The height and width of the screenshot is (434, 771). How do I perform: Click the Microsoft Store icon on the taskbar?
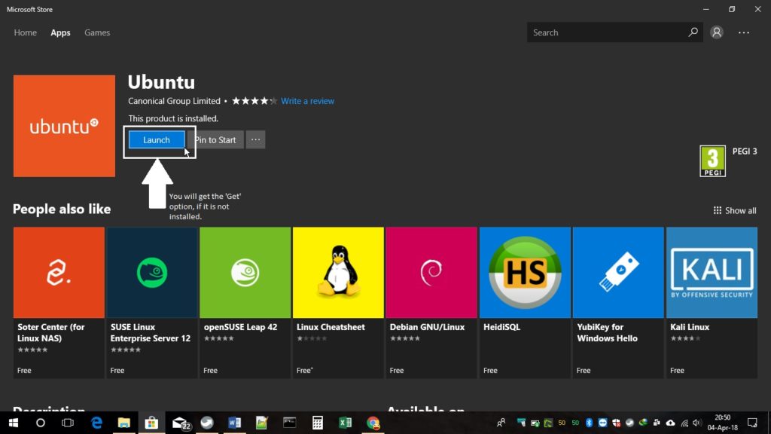(x=151, y=423)
